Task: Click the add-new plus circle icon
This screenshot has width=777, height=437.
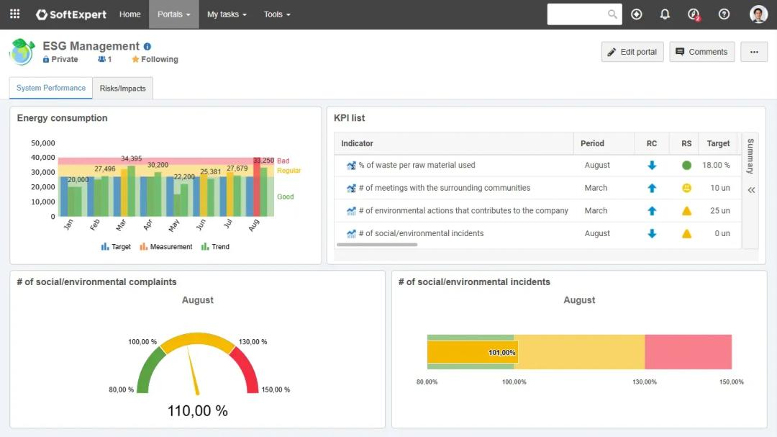Action: pos(636,14)
